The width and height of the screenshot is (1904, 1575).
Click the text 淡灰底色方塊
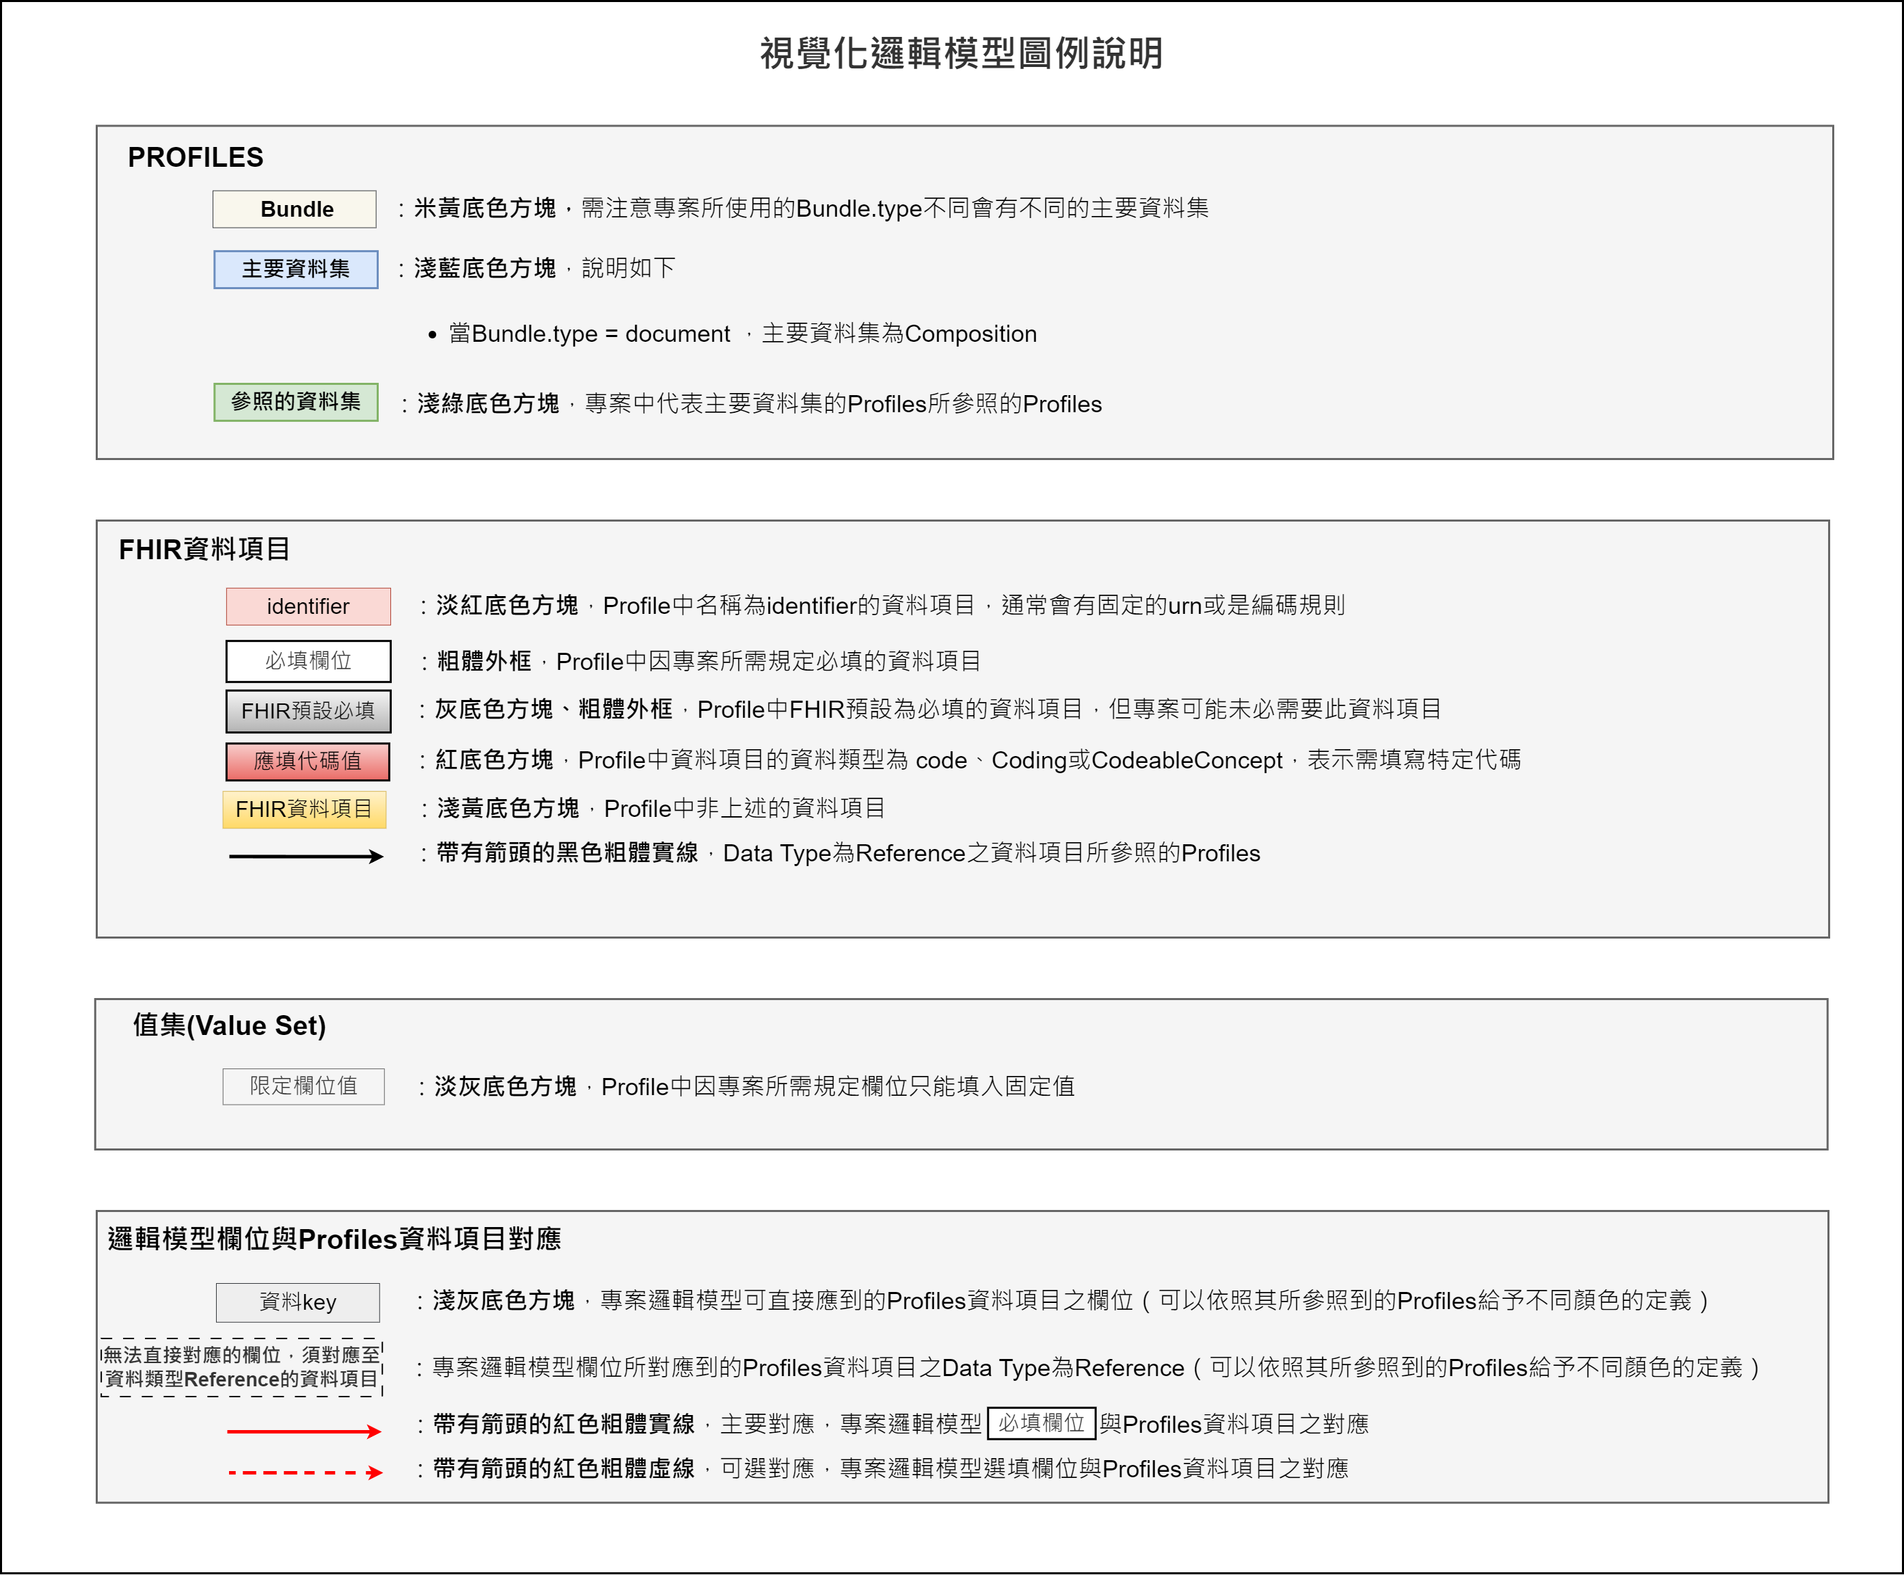[505, 1086]
